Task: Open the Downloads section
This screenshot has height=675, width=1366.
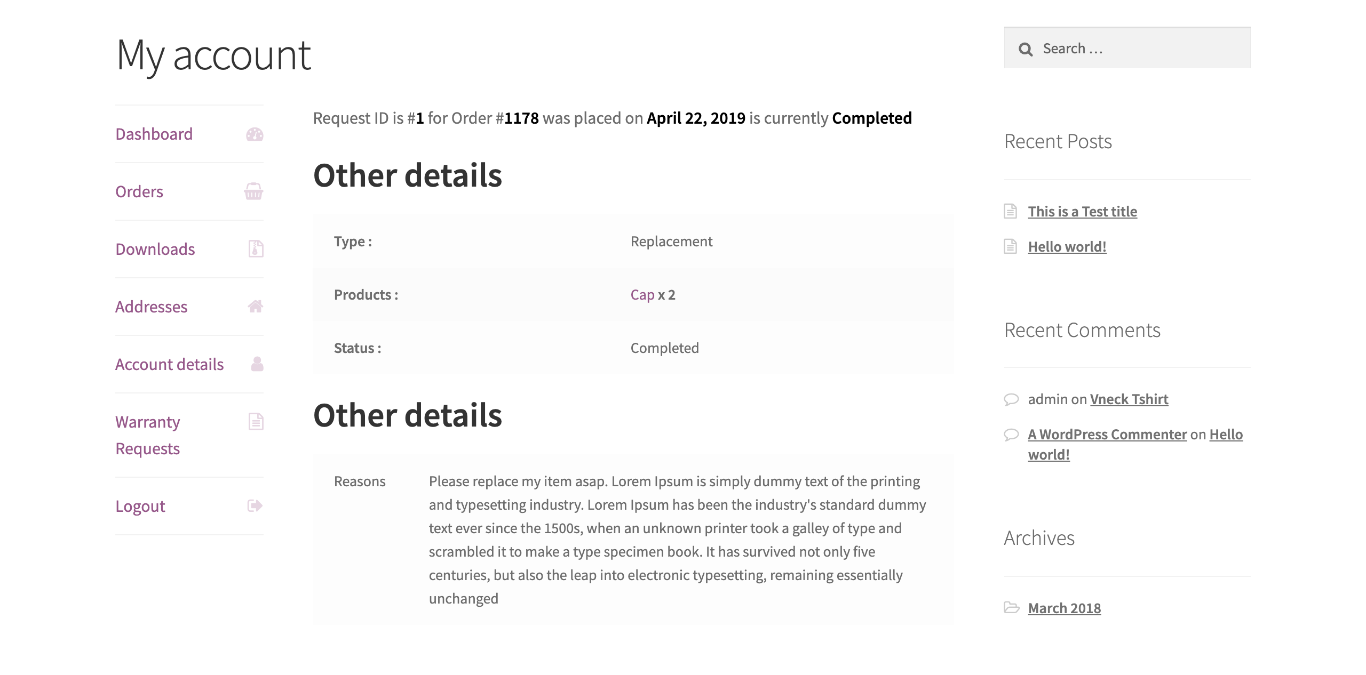Action: [x=155, y=250]
